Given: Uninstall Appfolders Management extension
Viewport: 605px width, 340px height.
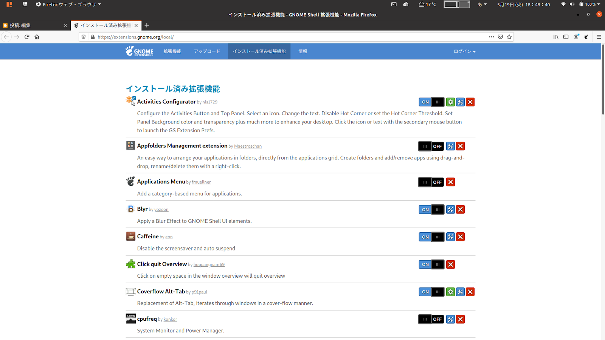Looking at the screenshot, I should (x=460, y=146).
